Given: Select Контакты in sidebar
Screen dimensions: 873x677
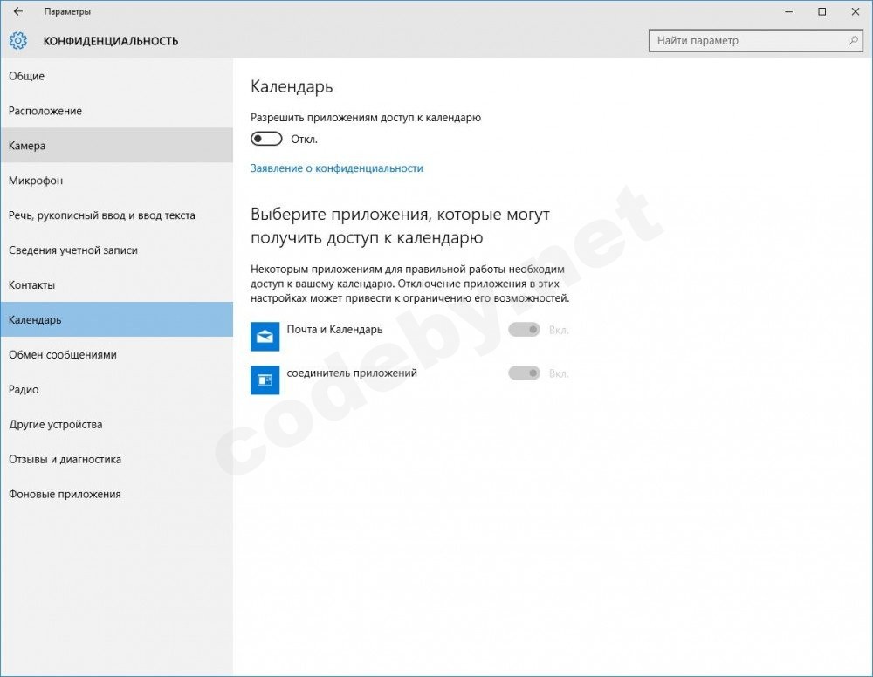Looking at the screenshot, I should click(116, 284).
